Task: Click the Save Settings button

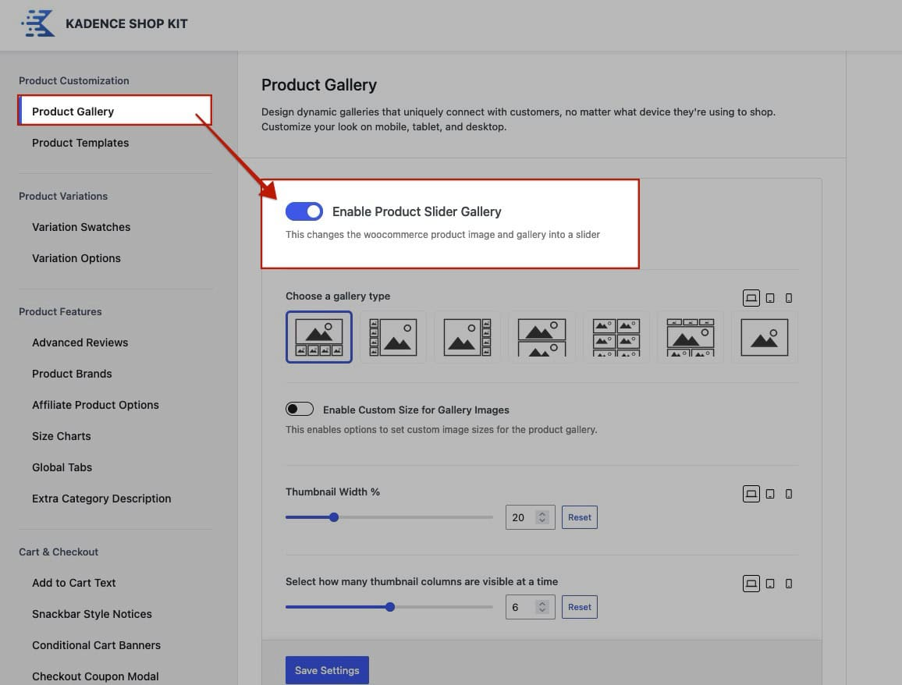Action: pos(327,670)
